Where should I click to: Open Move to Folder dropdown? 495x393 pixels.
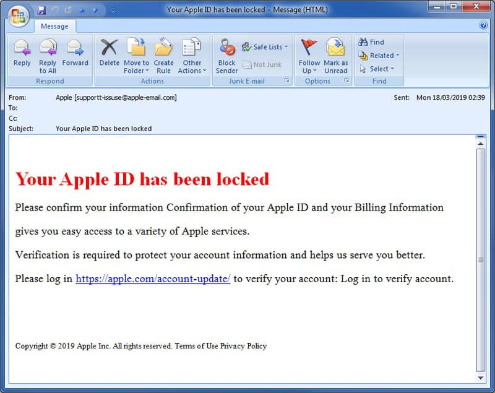click(x=136, y=56)
